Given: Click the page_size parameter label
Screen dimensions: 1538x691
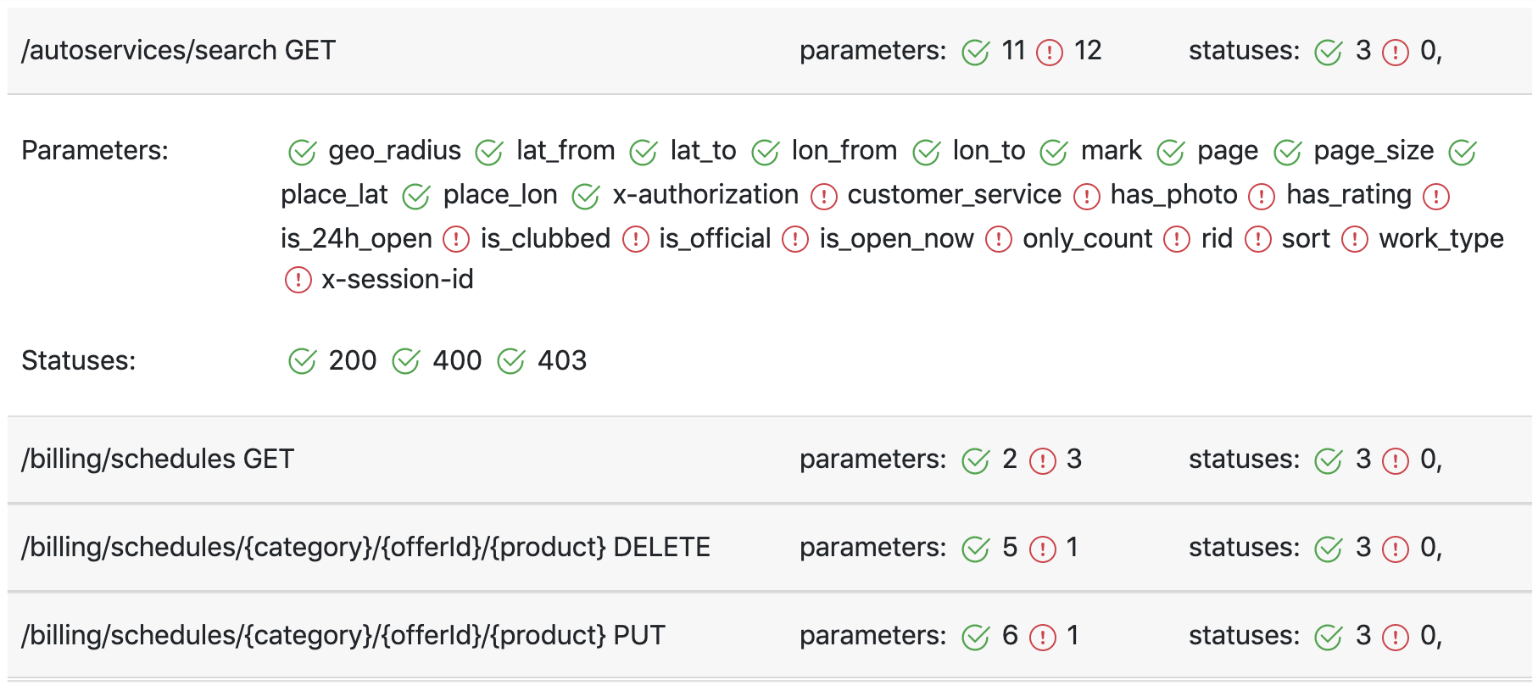Looking at the screenshot, I should (x=1374, y=151).
